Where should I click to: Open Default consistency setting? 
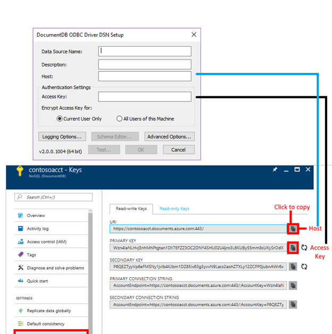tap(51, 324)
